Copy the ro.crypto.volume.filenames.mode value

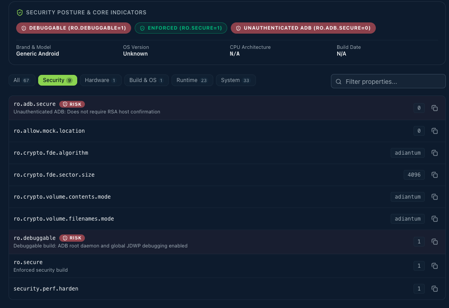[x=434, y=219]
